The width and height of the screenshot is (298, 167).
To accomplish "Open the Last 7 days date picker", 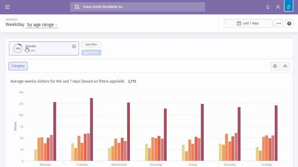I will (248, 23).
